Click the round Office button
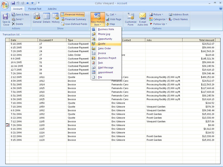Viewport: 223px width, 167px height. [x=5, y=5]
